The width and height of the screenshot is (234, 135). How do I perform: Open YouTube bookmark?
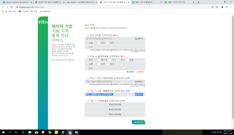click(24, 11)
